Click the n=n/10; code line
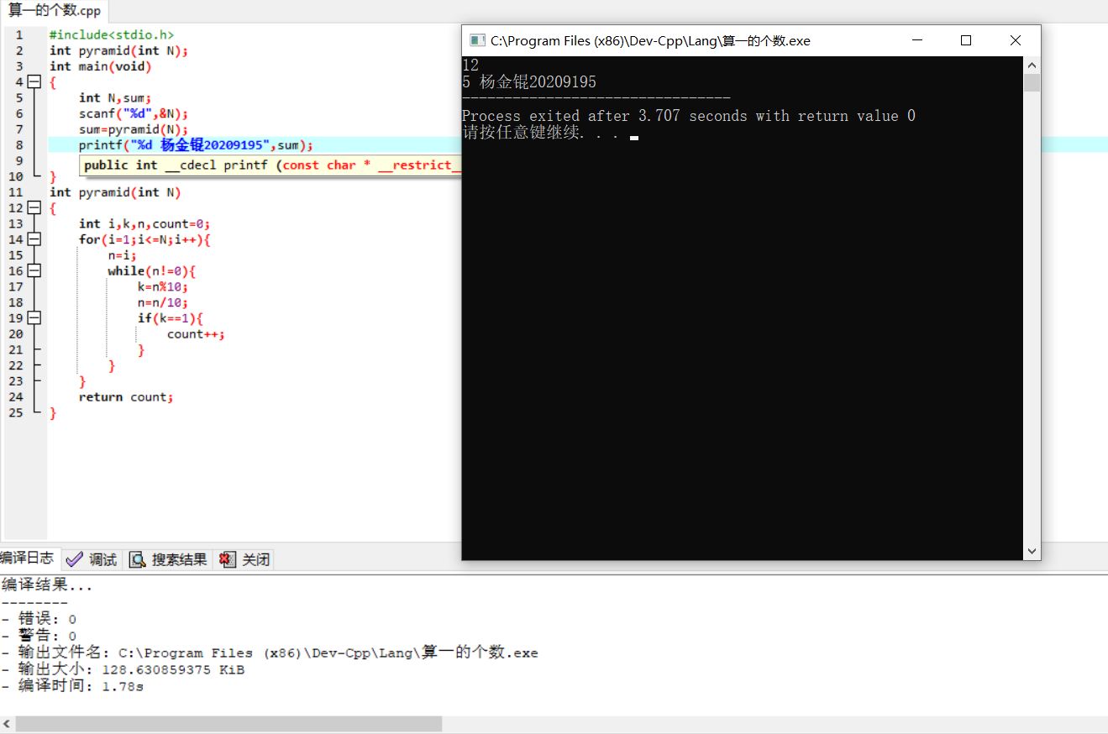 [x=163, y=302]
